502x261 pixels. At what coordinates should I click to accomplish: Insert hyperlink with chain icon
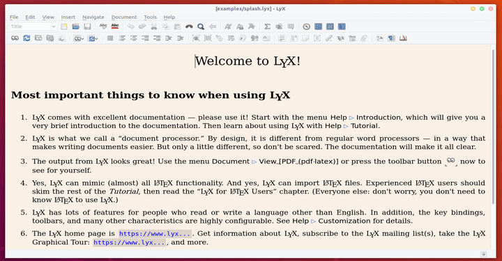pos(329,38)
